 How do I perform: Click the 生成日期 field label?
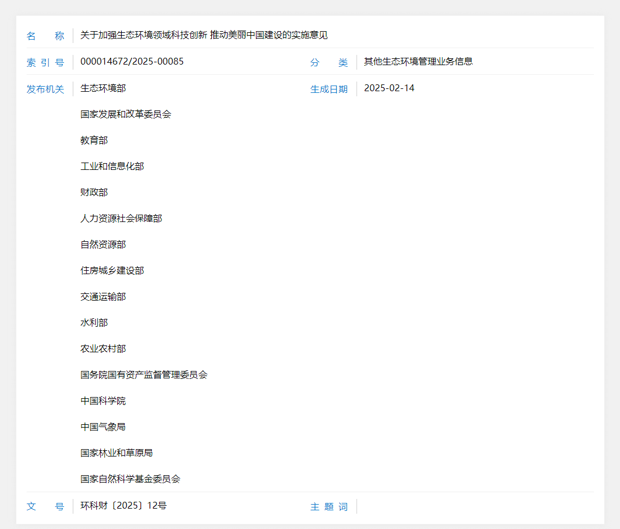click(329, 89)
